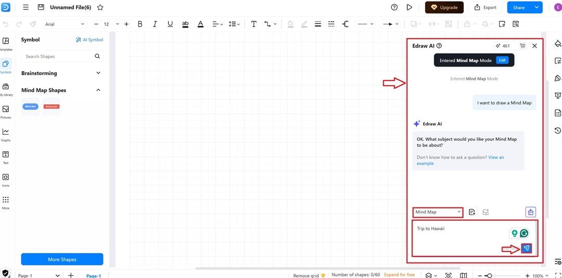Save file with the floppy disk icon
This screenshot has width=562, height=278.
click(x=41, y=7)
